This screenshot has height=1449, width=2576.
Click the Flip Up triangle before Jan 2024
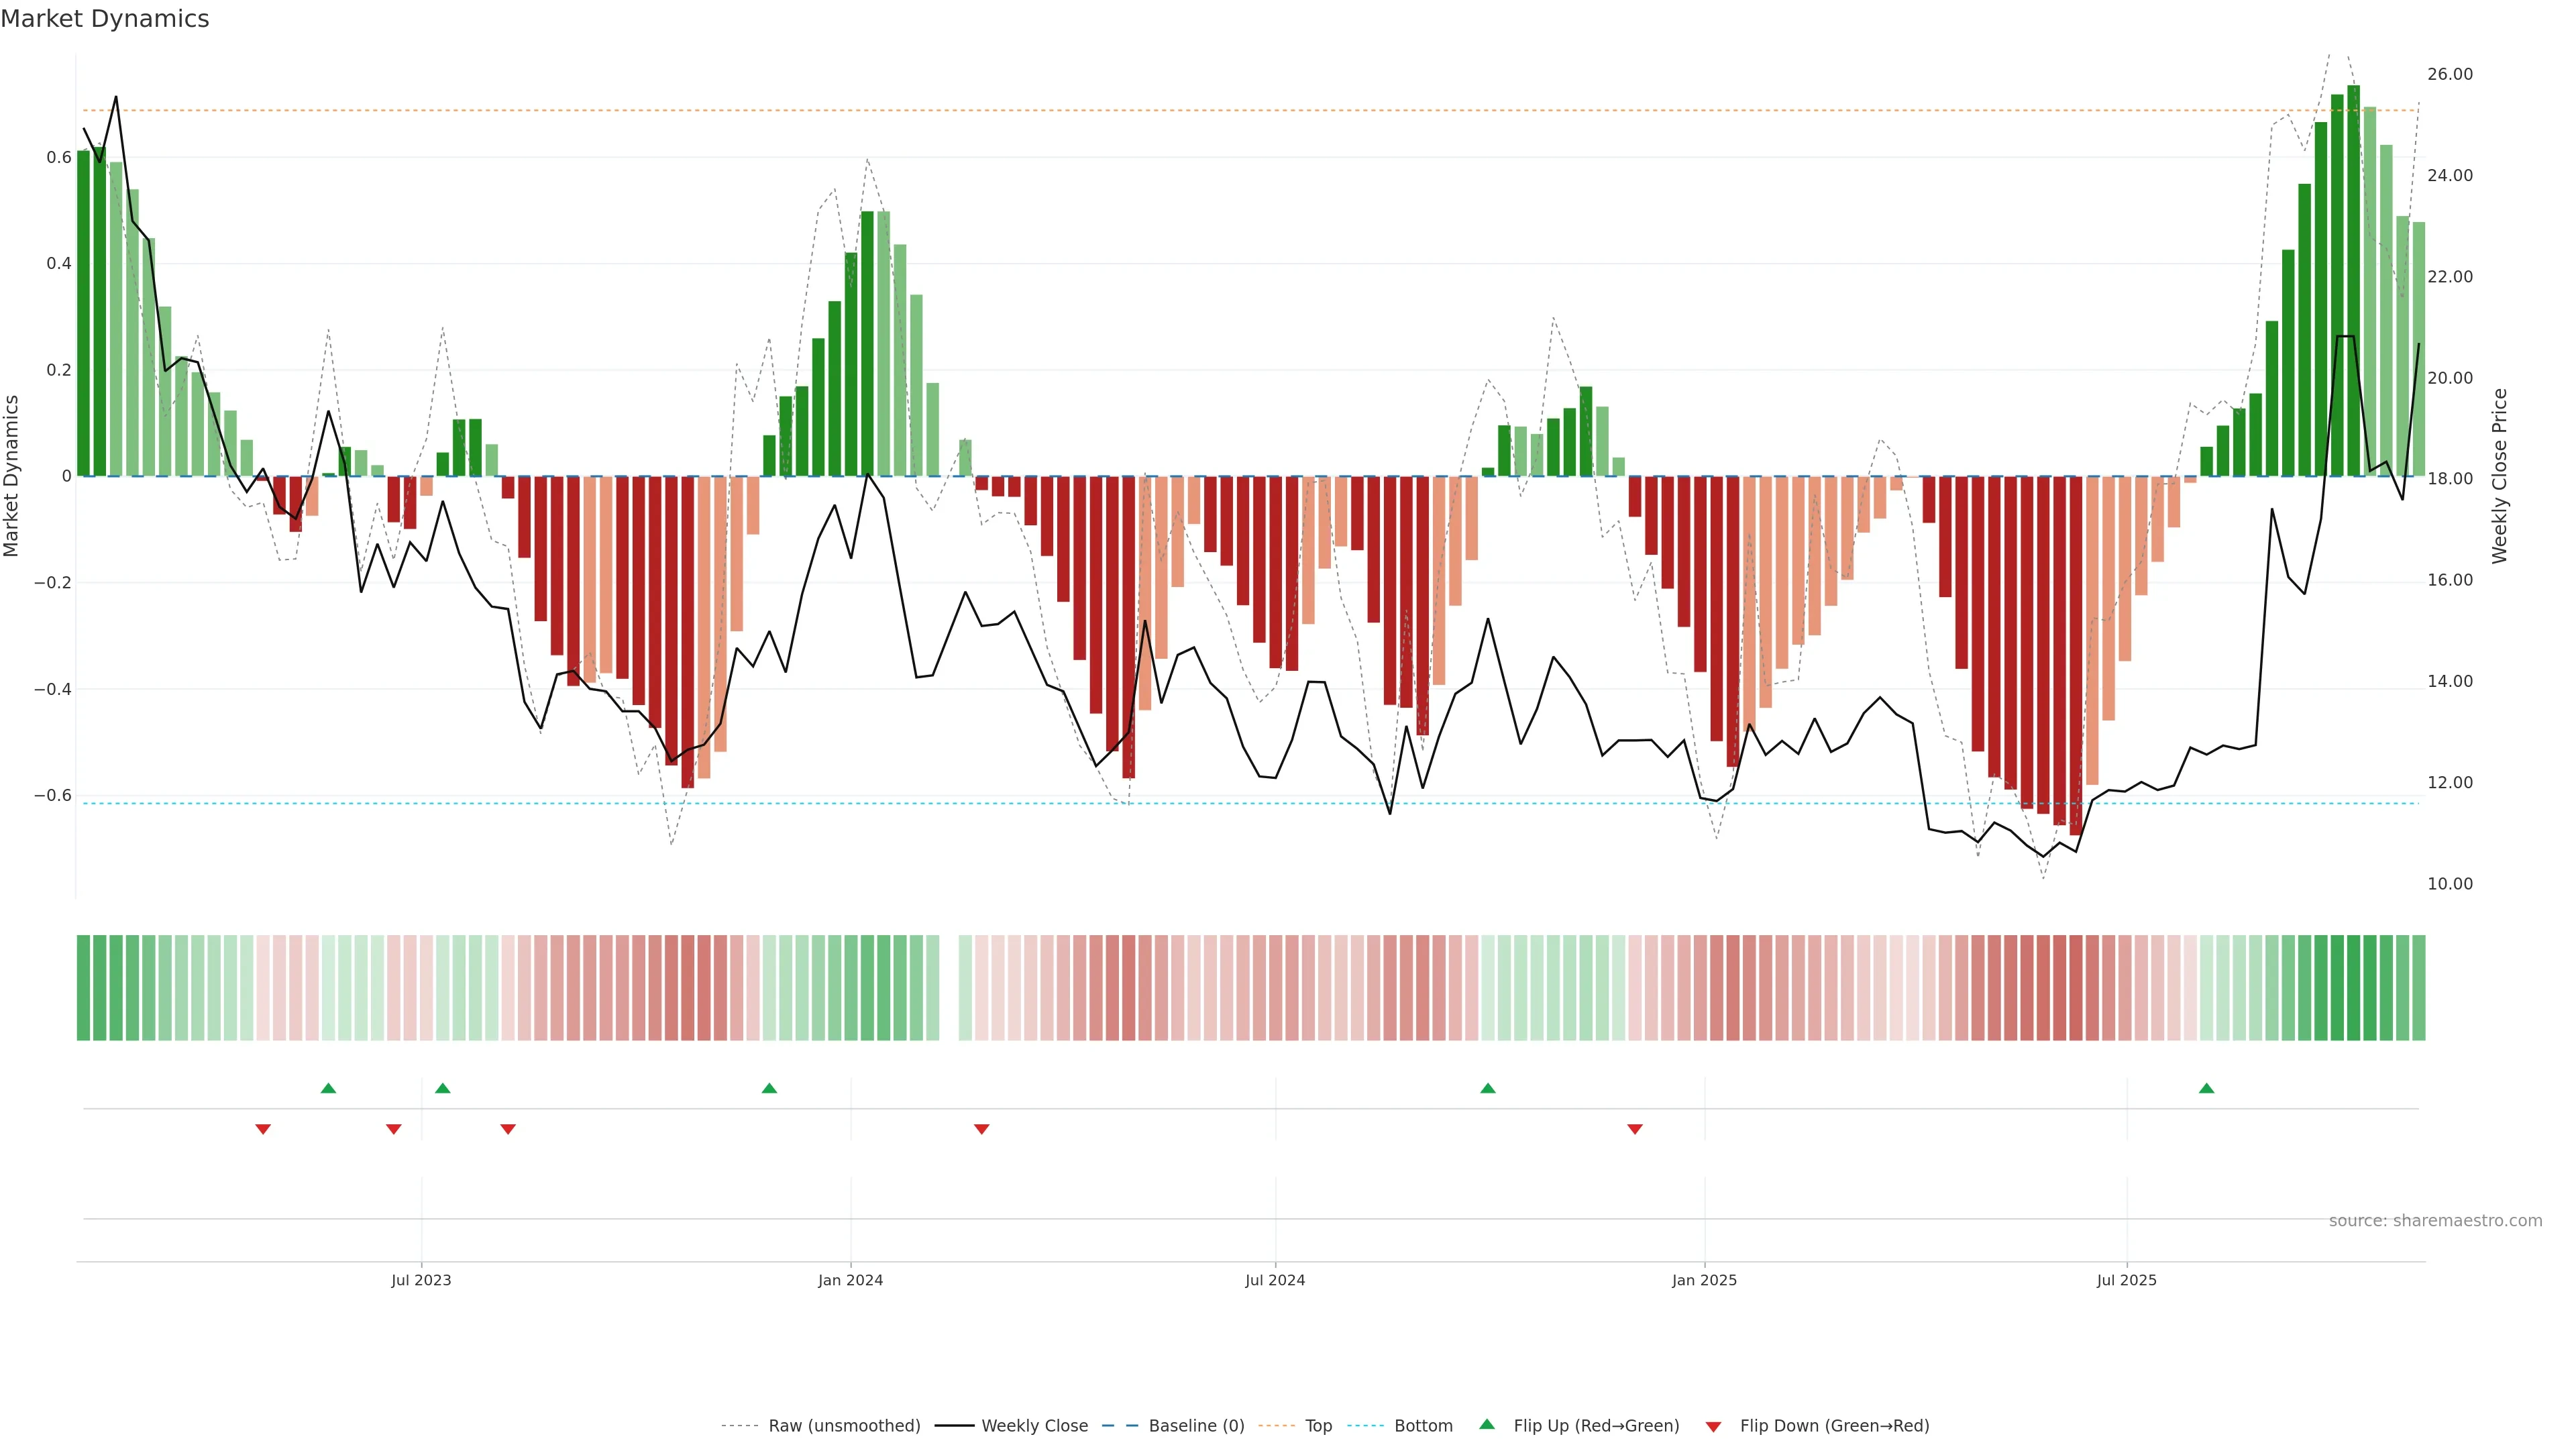click(769, 1088)
